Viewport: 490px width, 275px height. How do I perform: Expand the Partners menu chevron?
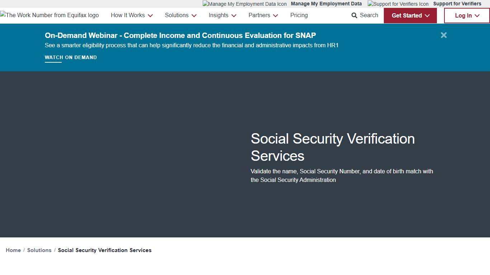point(275,15)
